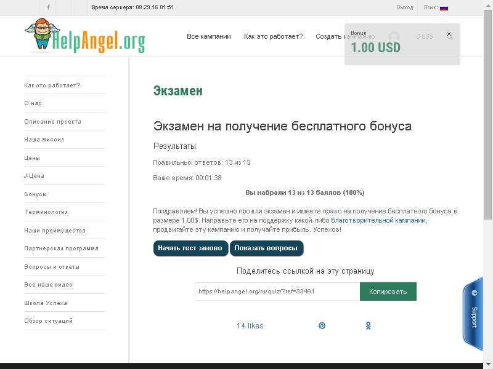Click the green 'Копировать' button
This screenshot has width=493, height=369.
point(388,292)
